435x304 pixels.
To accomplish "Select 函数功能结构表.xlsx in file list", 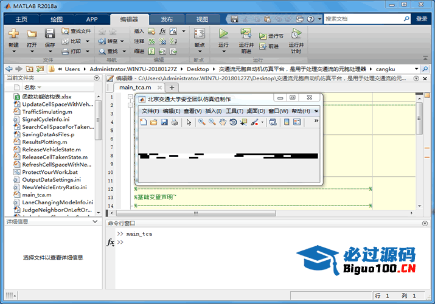I will coord(47,97).
